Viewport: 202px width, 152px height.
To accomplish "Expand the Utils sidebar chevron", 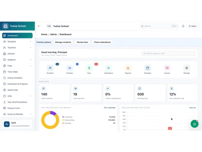I will click(x=30, y=96).
